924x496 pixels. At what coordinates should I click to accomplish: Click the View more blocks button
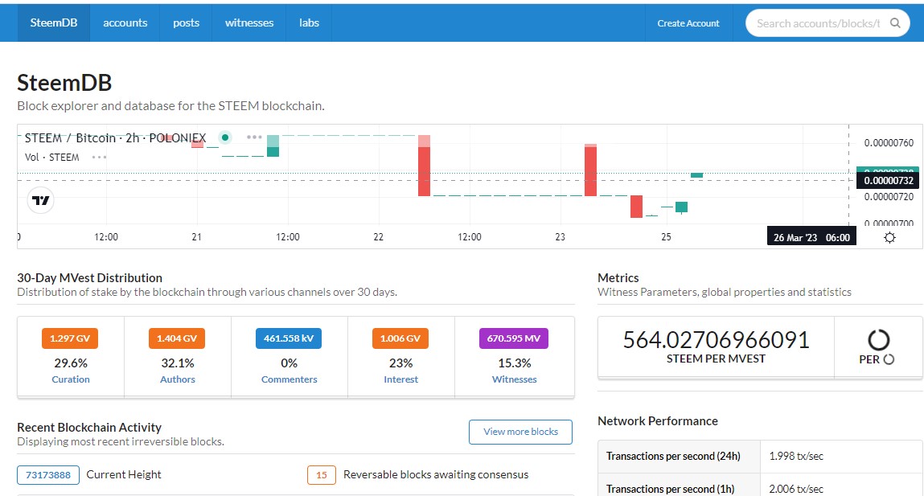point(520,432)
